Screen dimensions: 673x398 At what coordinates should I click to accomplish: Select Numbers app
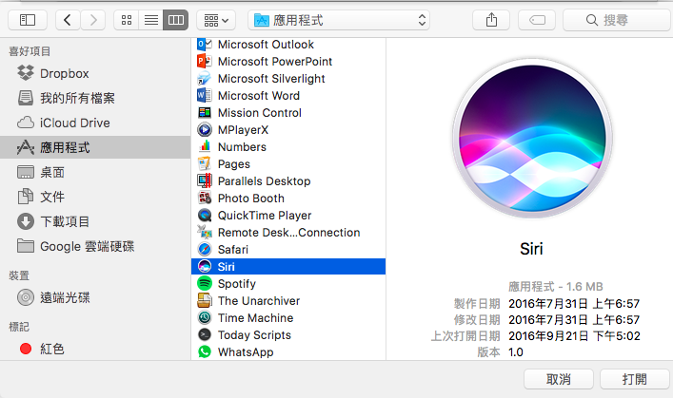pyautogui.click(x=288, y=147)
